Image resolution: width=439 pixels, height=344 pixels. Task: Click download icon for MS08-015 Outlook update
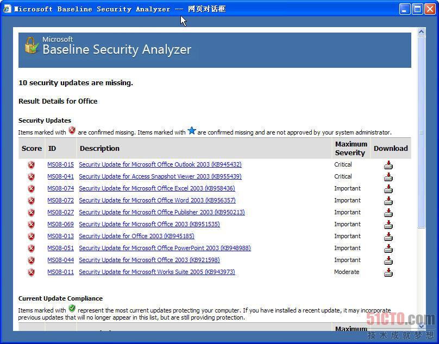click(x=388, y=165)
